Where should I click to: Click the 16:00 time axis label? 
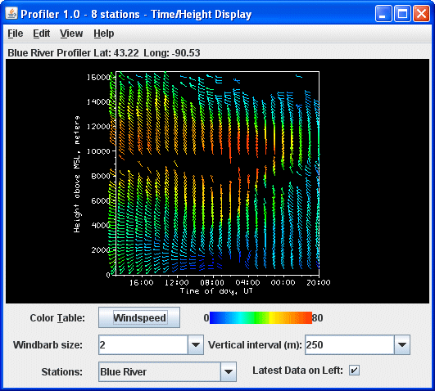tap(141, 283)
